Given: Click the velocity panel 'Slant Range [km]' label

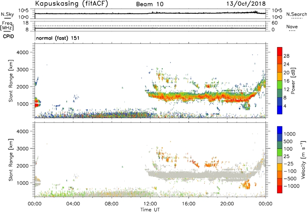Looking at the screenshot, I should [11, 160].
